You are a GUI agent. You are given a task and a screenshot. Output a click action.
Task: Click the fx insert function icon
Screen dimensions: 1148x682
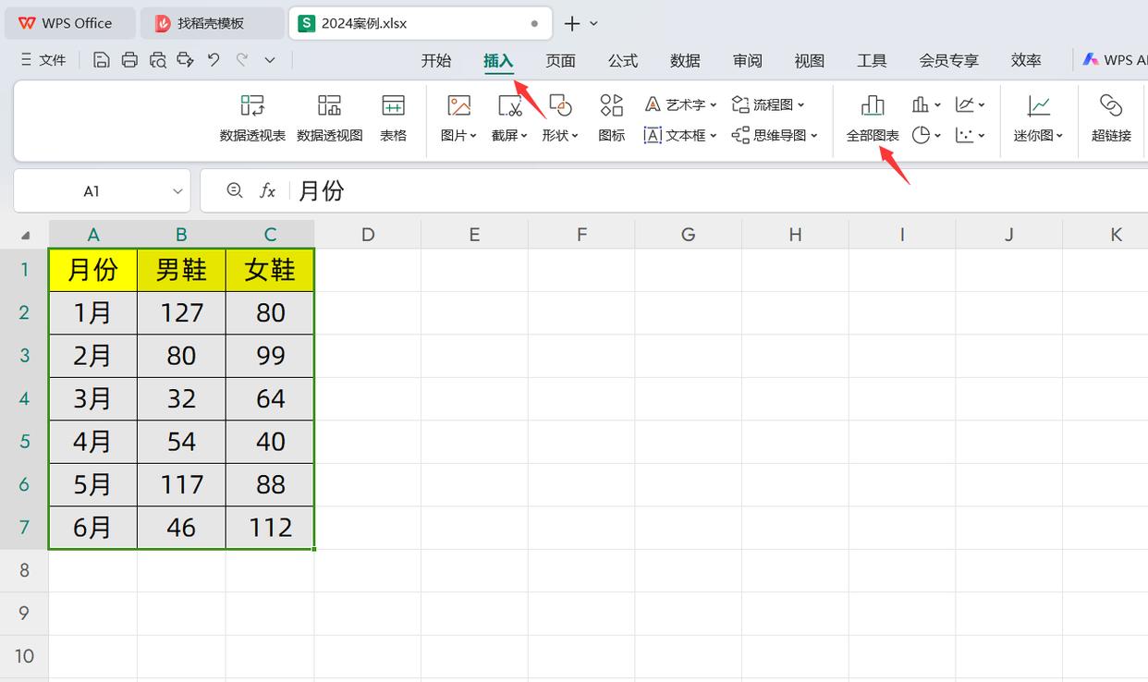tap(268, 190)
